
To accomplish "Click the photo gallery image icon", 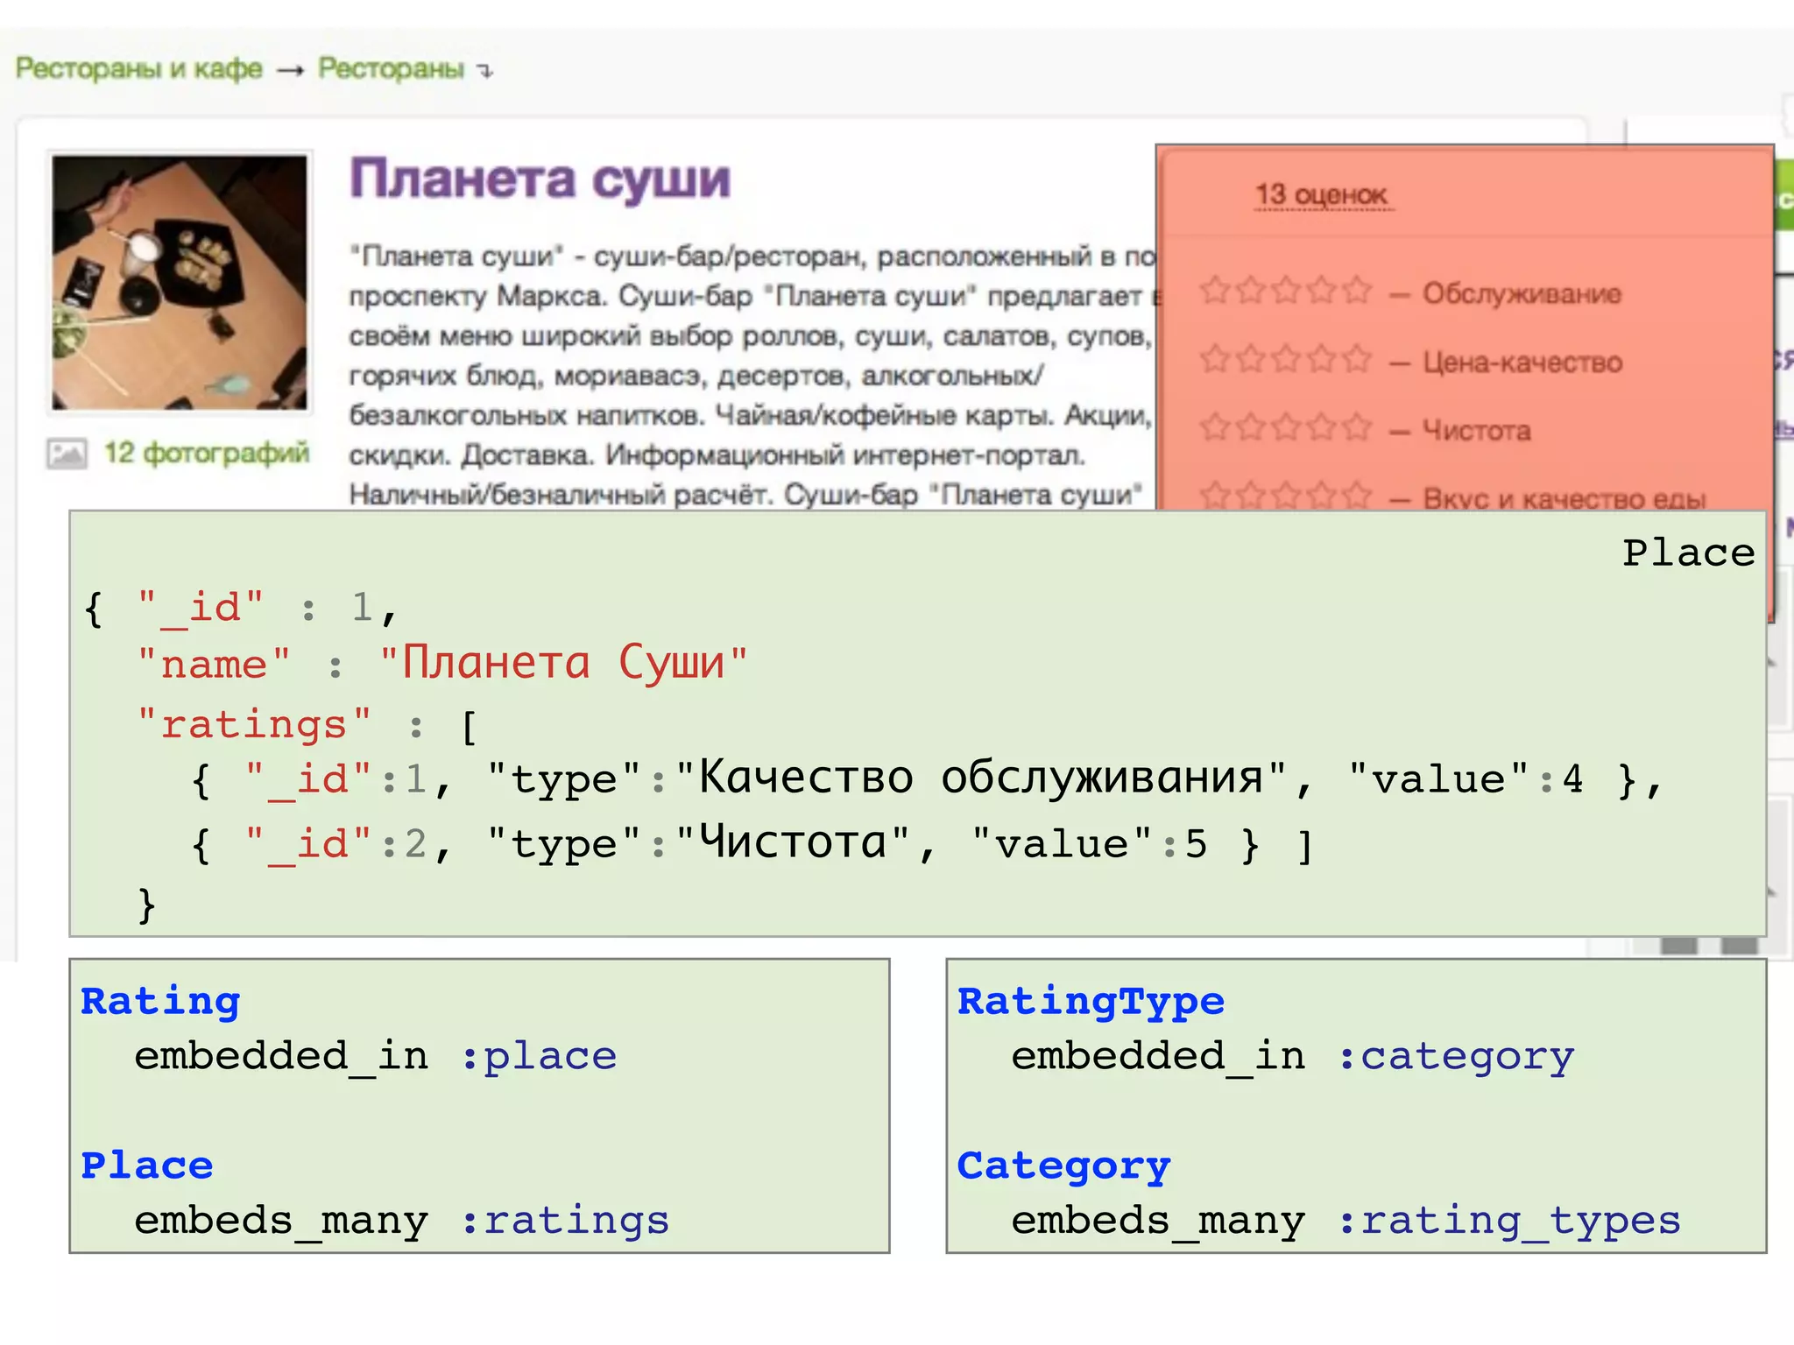I will pyautogui.click(x=67, y=454).
